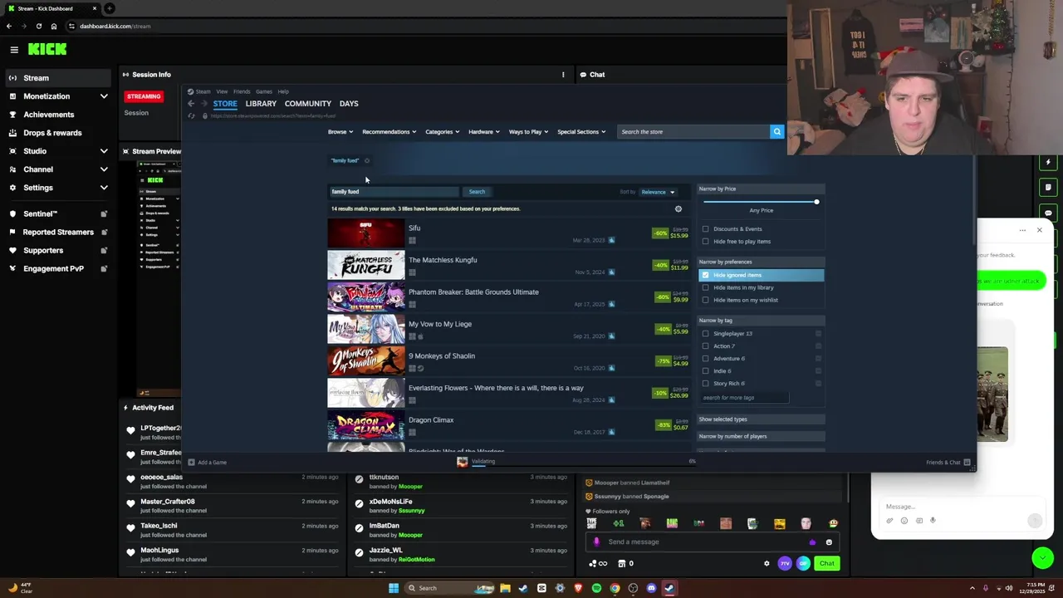Check Discounts & Events filter

point(706,229)
